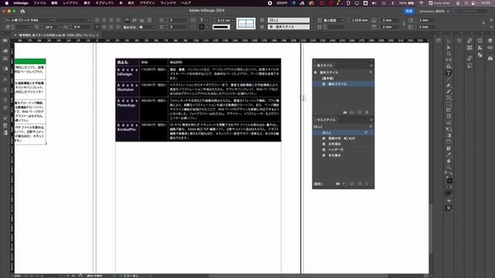Click the 商品名 header cell in table
The height and width of the screenshot is (278, 495).
tap(128, 62)
